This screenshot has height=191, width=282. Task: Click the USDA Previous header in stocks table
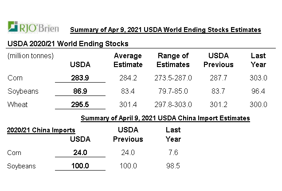[219, 60]
